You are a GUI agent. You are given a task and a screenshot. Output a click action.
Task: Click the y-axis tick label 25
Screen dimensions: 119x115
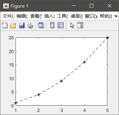pos(11,38)
